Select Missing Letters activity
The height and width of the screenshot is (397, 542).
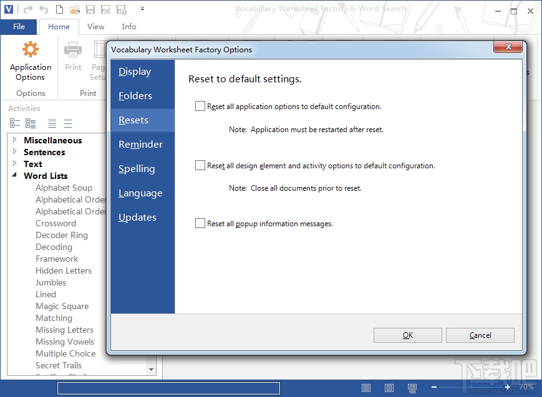(x=65, y=330)
